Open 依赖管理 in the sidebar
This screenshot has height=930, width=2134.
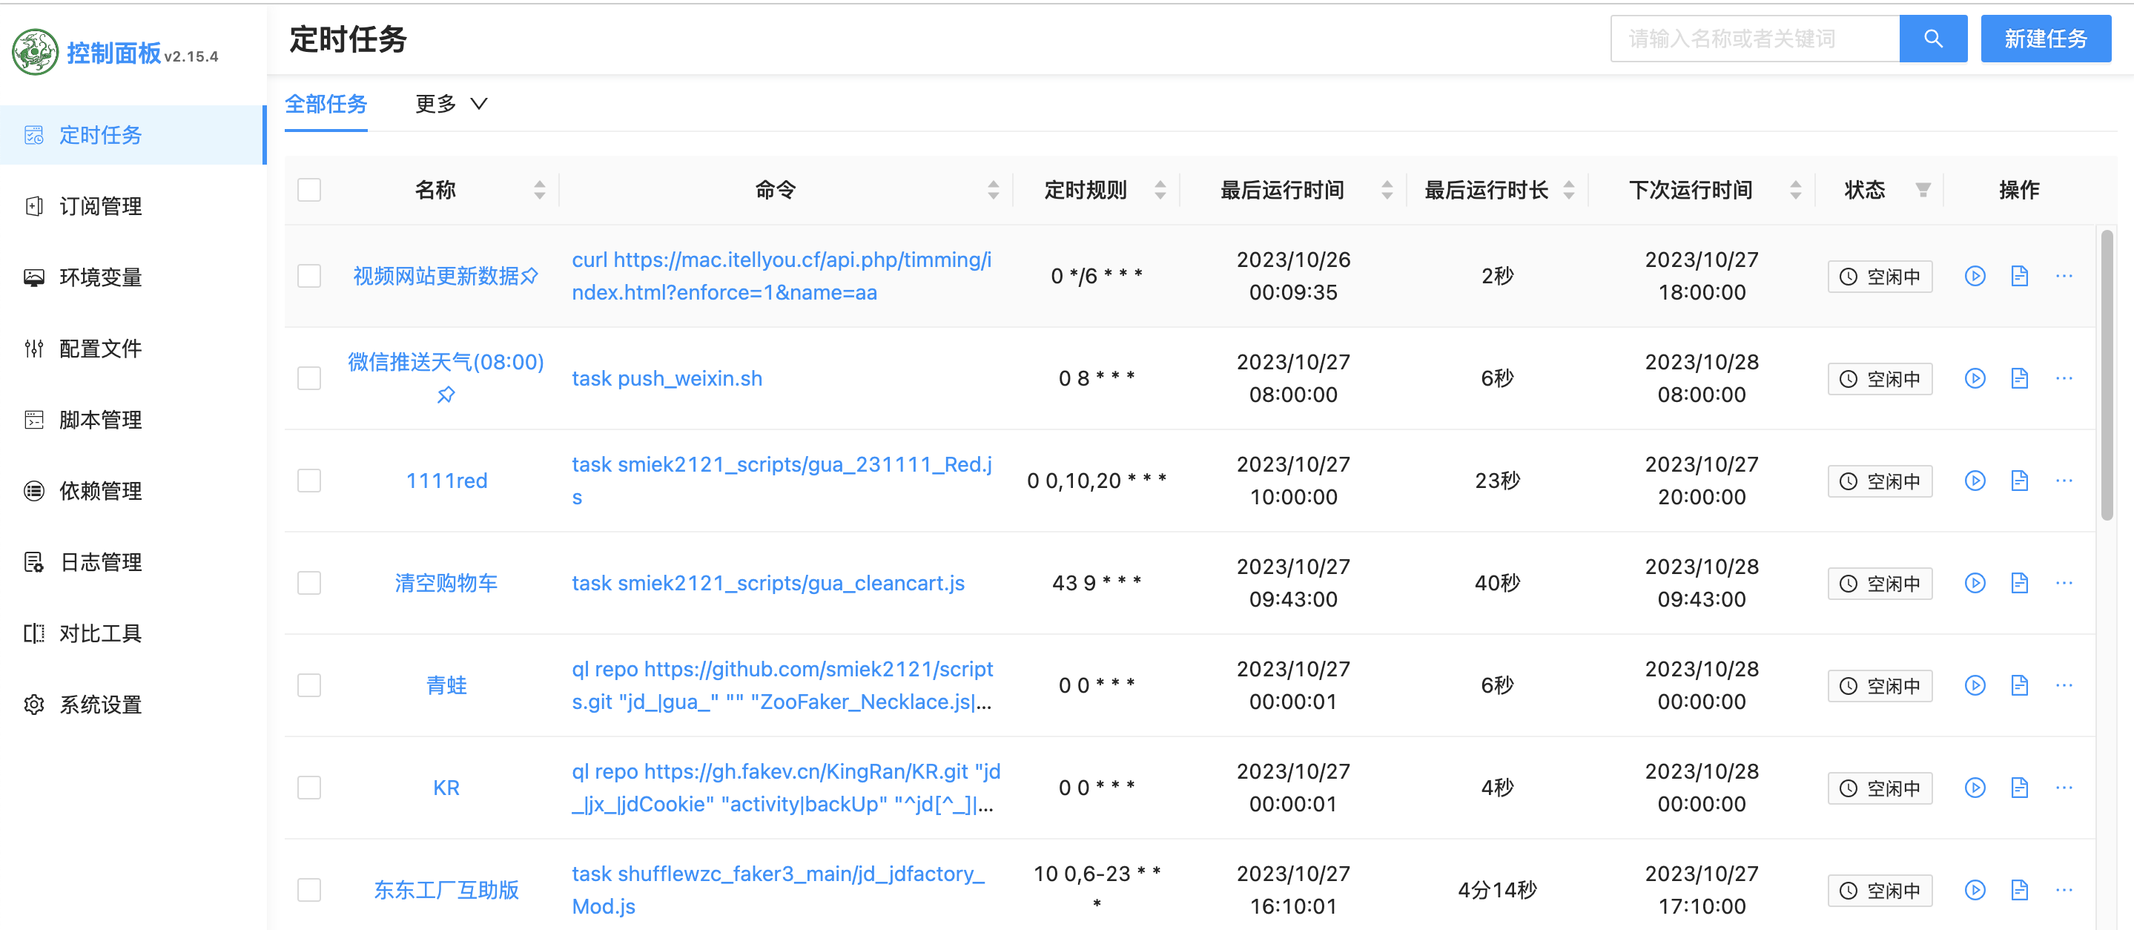(x=133, y=492)
